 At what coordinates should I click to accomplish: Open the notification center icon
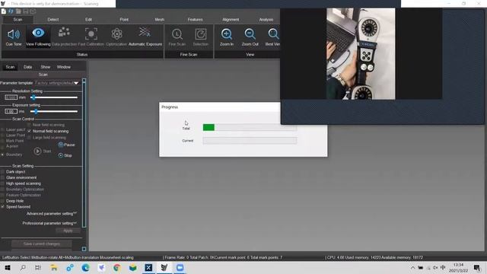coord(477,267)
